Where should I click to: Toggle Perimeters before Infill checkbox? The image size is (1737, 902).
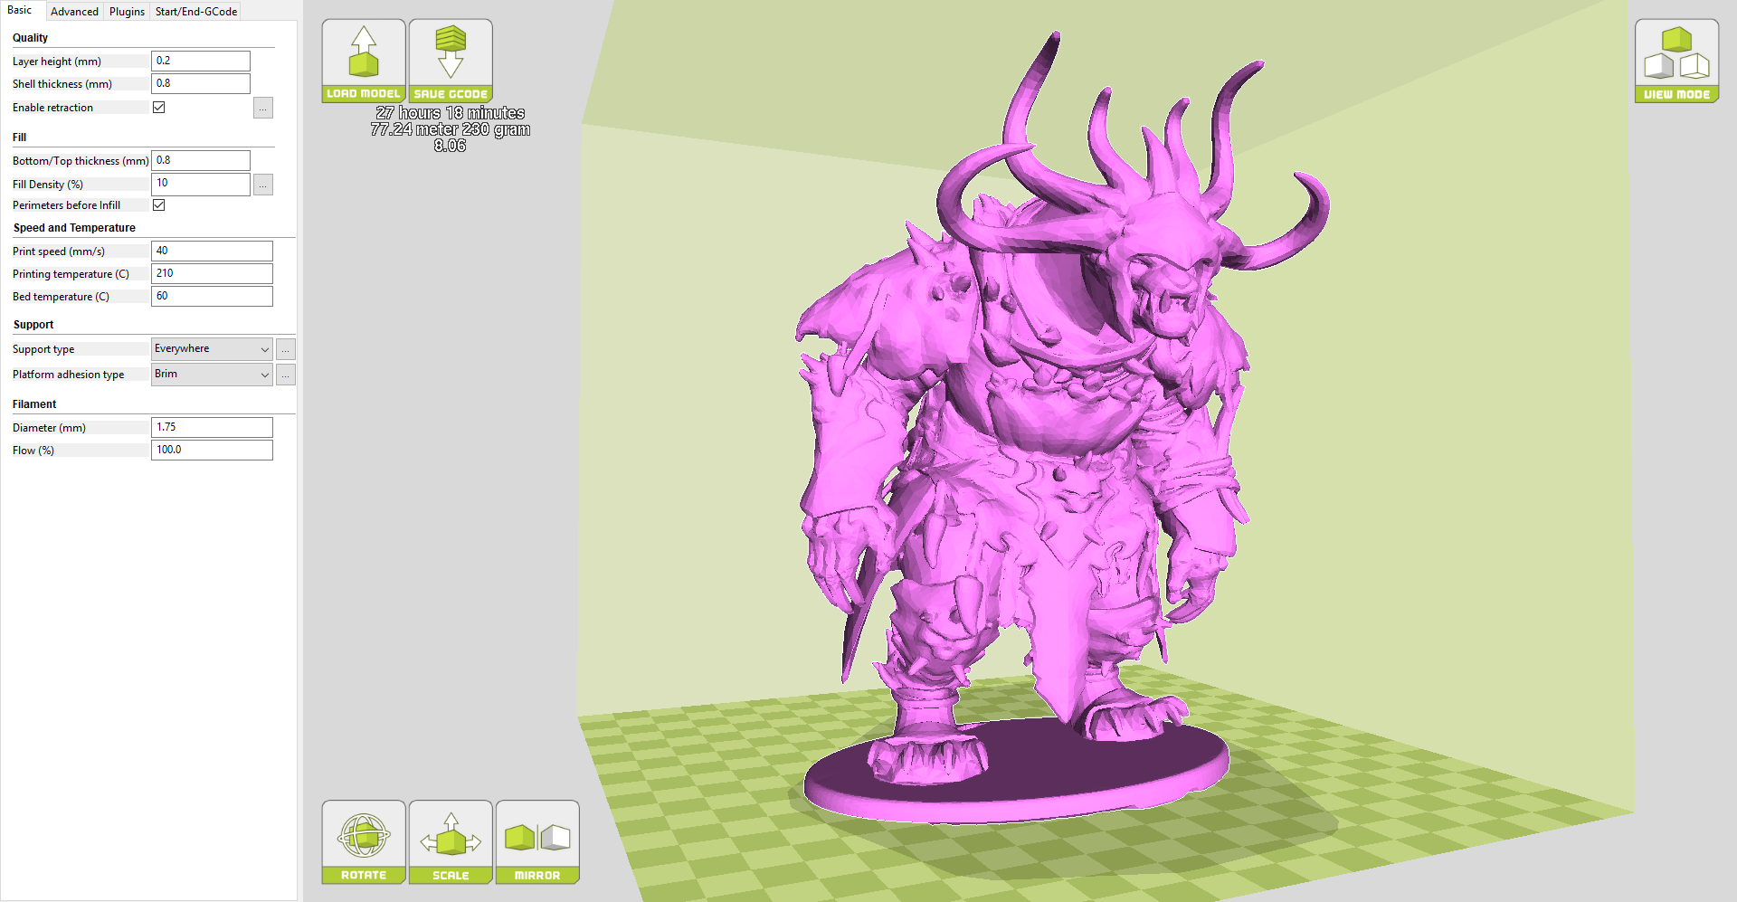[x=159, y=205]
